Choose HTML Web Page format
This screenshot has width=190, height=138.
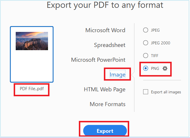pyautogui.click(x=105, y=90)
